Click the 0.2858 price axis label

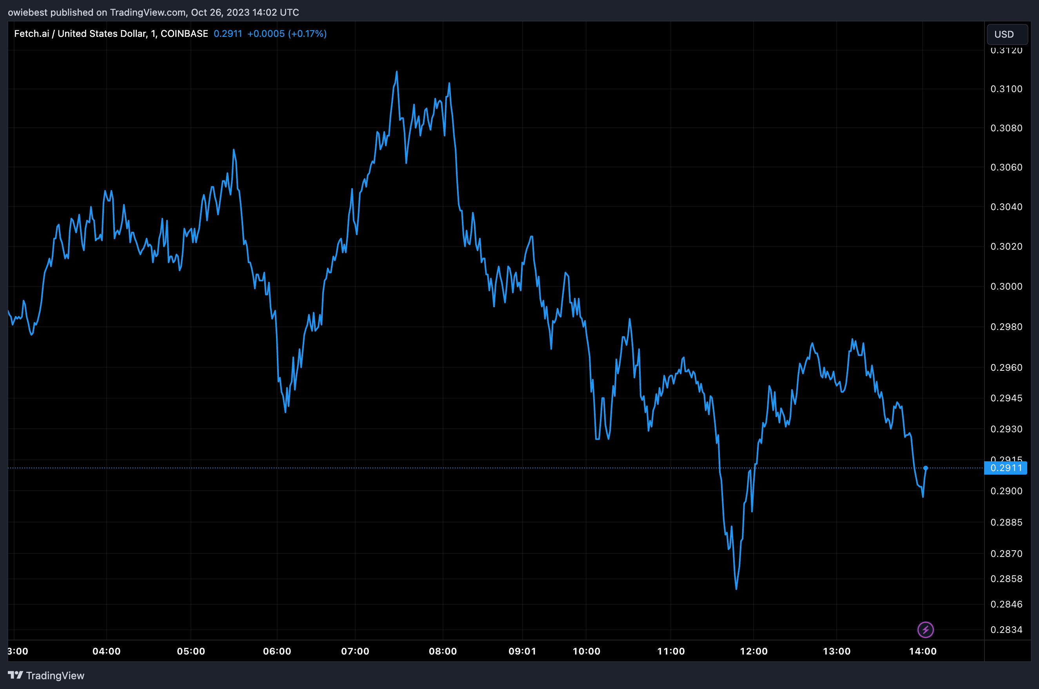(x=1006, y=579)
